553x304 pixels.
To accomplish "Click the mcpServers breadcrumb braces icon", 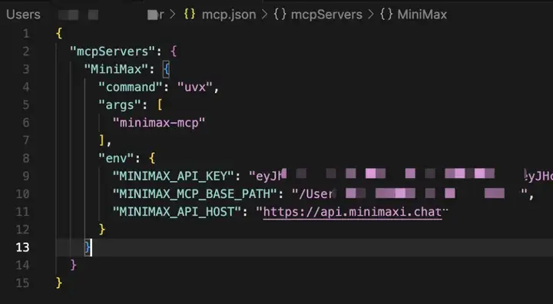I will pos(280,15).
